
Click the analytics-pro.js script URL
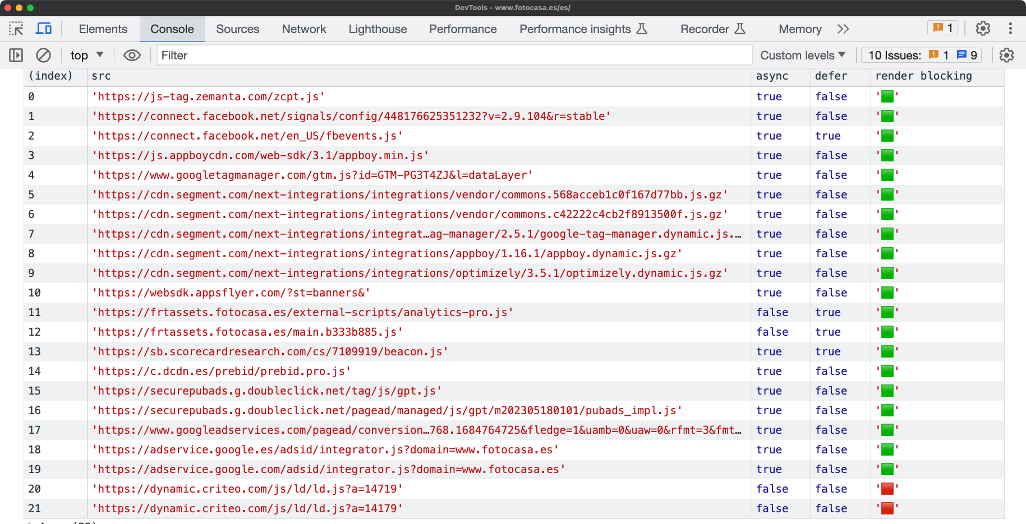[302, 312]
